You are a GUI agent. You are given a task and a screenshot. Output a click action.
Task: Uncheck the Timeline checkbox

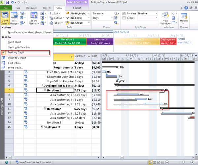(124, 13)
